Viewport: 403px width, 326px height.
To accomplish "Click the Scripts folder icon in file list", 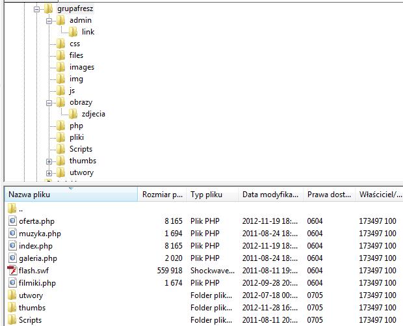I will [12, 320].
